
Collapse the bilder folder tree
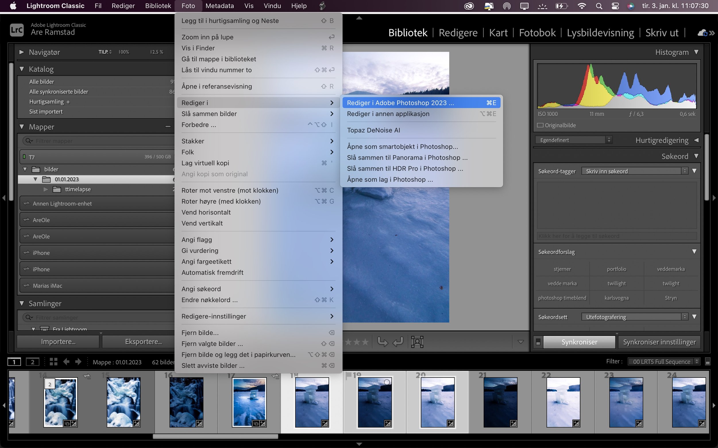pyautogui.click(x=25, y=169)
